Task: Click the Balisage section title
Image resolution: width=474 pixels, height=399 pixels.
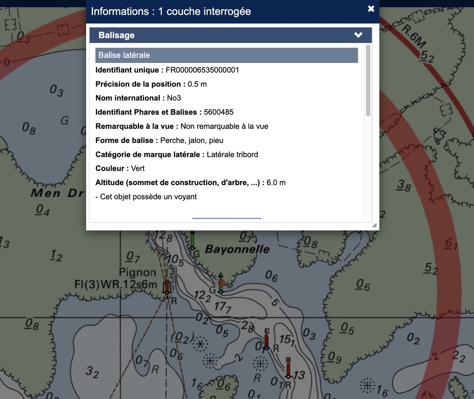Action: coord(117,35)
